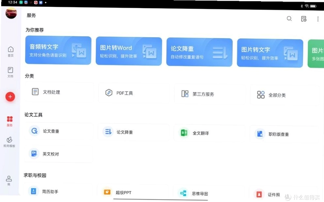This screenshot has height=202, width=324.
Task: Select the 论文降重 blue banner card
Action: coord(199,52)
